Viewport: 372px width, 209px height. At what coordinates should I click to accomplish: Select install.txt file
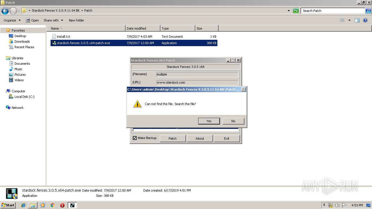(x=134, y=37)
